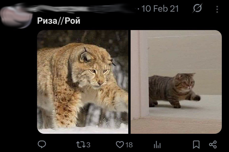This screenshot has height=152, width=229.
Task: Share the post via share icon
Action: (x=213, y=144)
